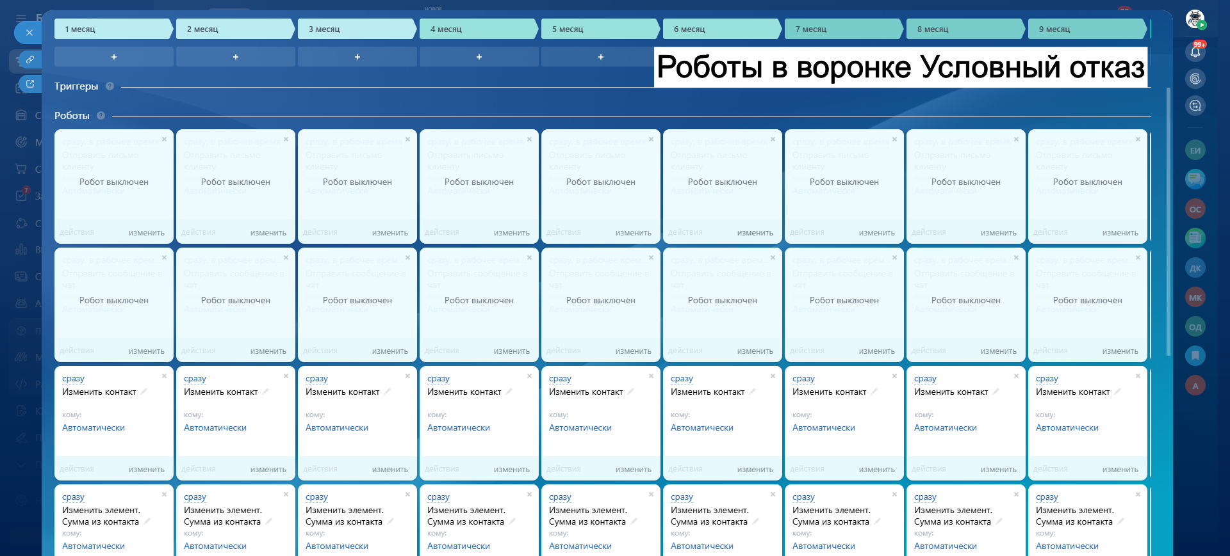Viewport: 1230px width, 556px height.
Task: Open notifications bell with 99+ badge
Action: point(1195,52)
